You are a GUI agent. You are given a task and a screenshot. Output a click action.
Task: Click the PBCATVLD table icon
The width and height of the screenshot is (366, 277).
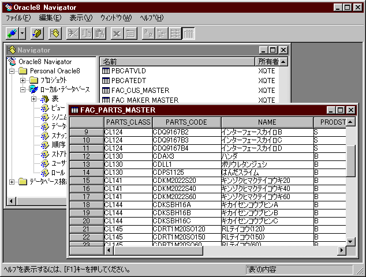(106, 71)
